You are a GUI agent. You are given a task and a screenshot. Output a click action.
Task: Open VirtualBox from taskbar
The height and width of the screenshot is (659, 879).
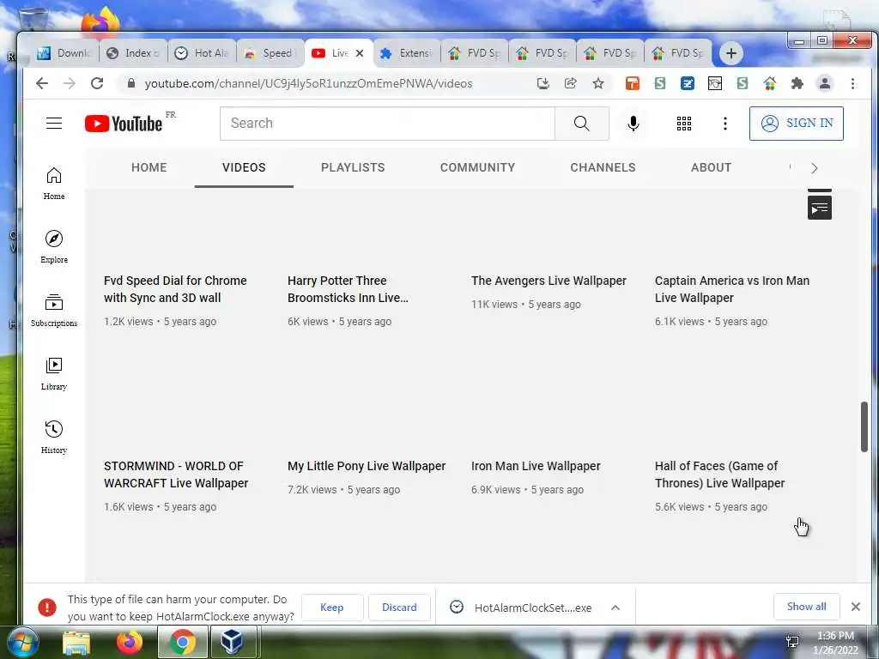232,642
